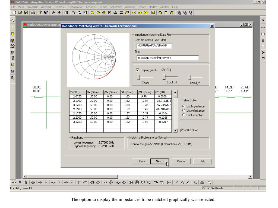
Task: Click the double-arrow swap icon in the toolbar
Action: (121, 12)
